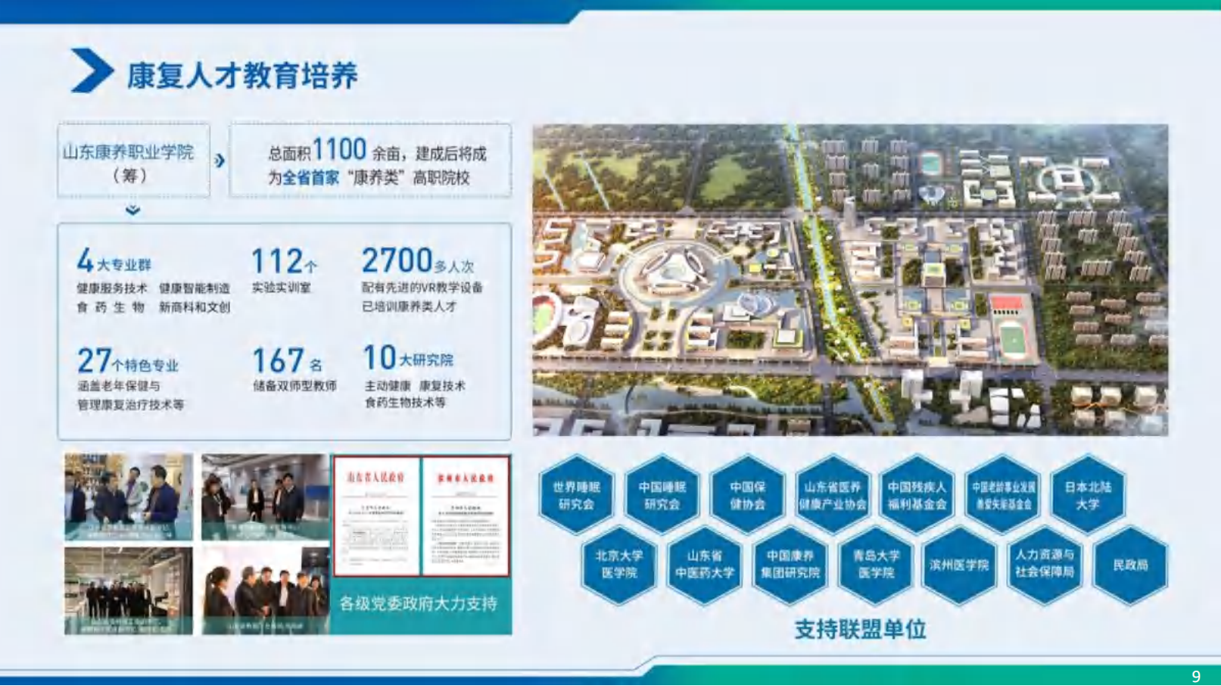1221x686 pixels.
Task: Click the blue chevron icon beside the slide title
Action: (92, 71)
